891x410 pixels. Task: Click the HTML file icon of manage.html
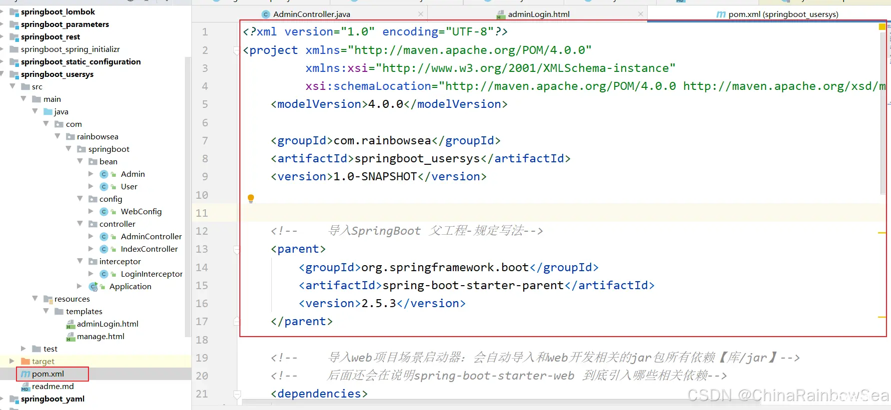[x=70, y=337]
